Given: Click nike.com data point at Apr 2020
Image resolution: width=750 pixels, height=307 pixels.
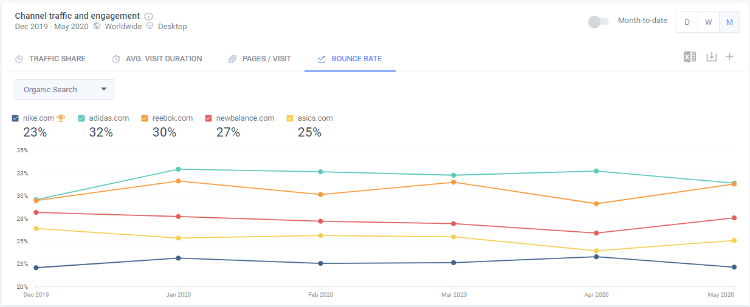Looking at the screenshot, I should coord(596,257).
